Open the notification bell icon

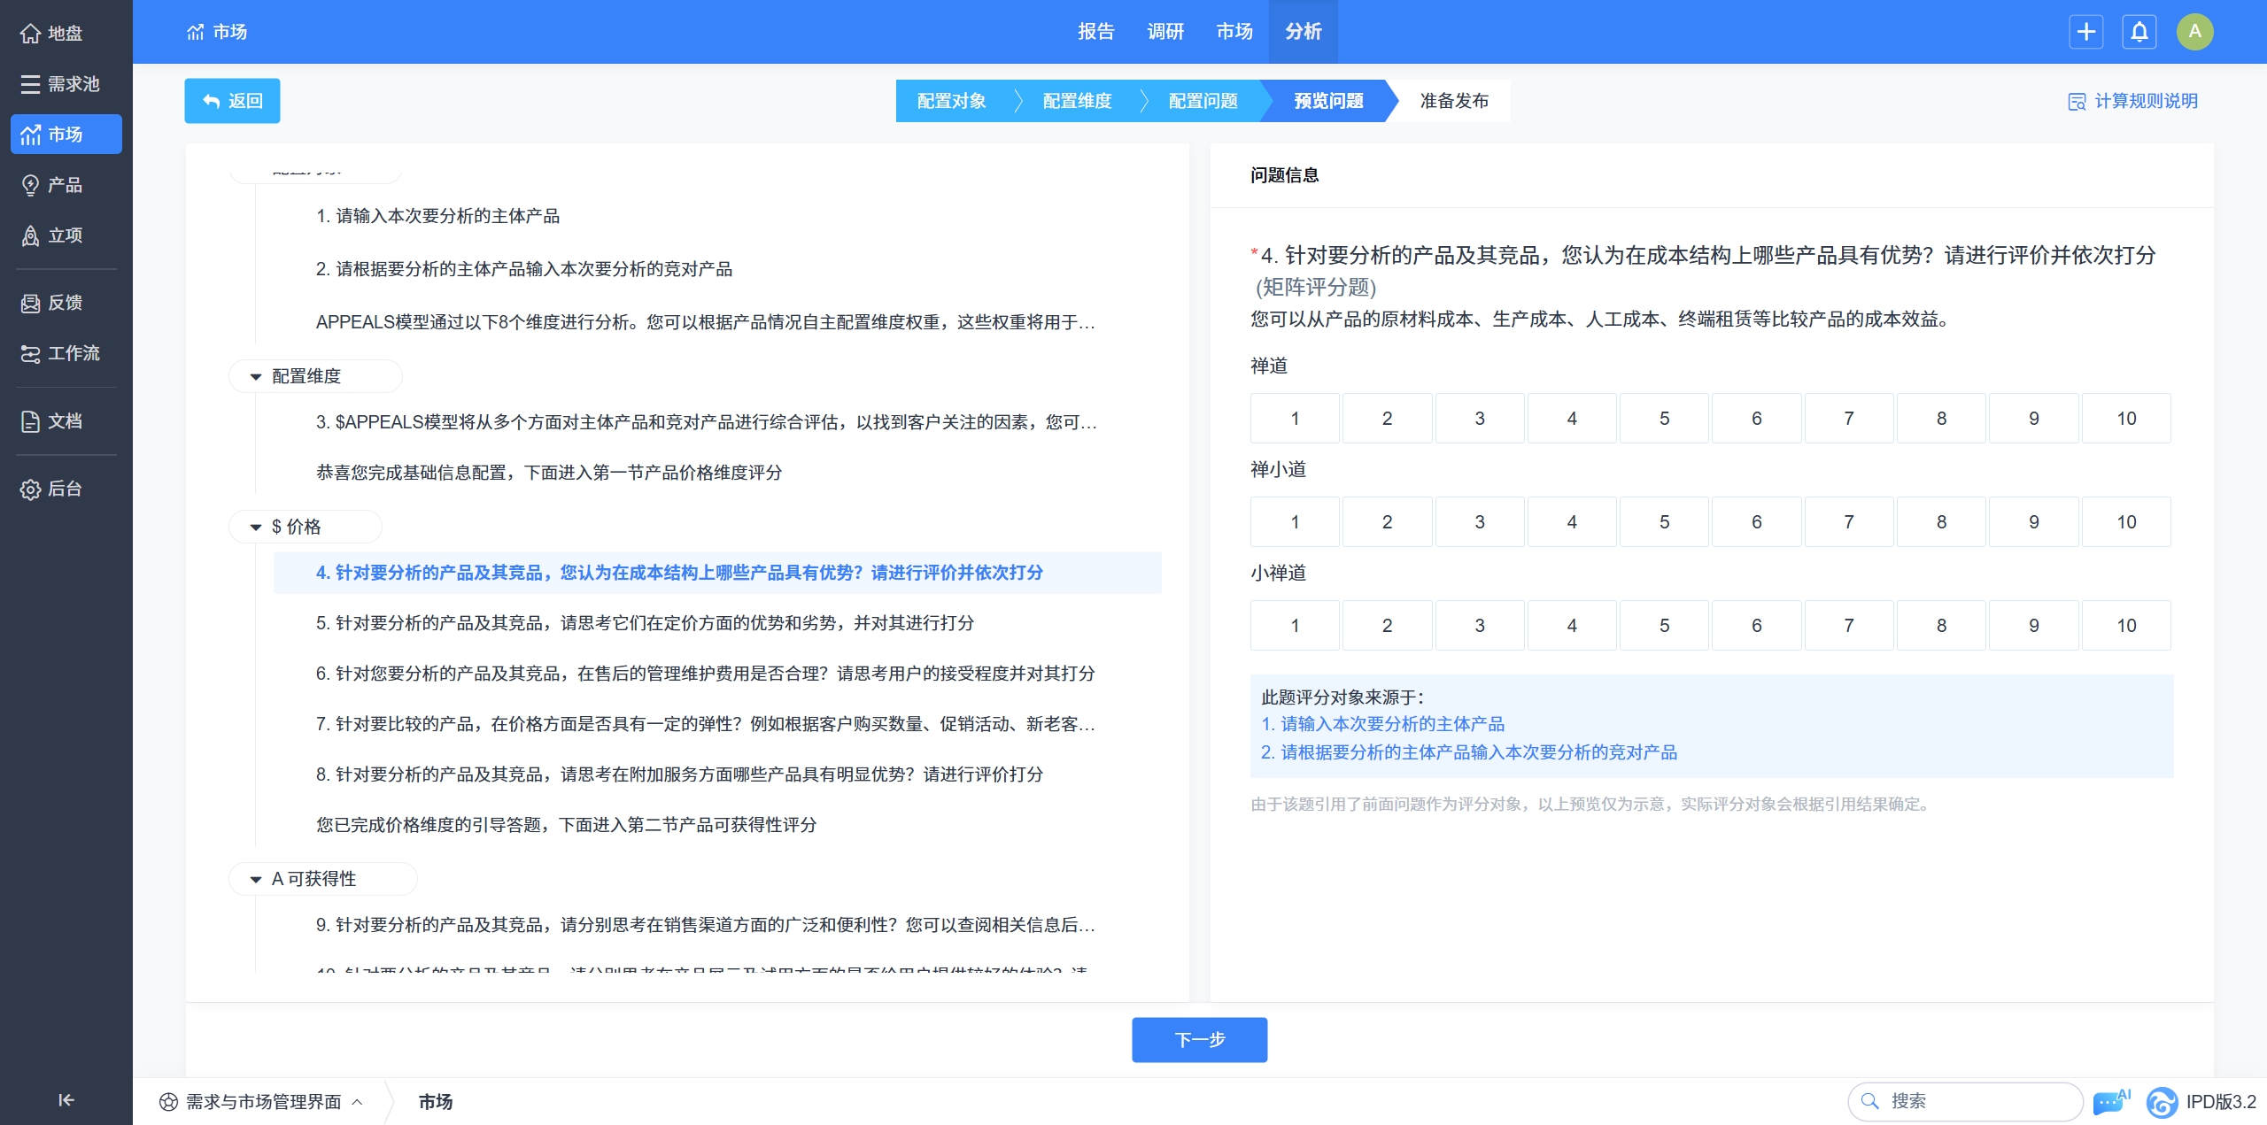click(x=2139, y=32)
